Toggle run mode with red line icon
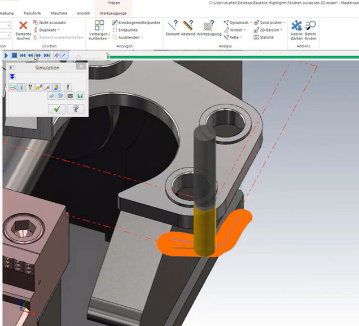Image resolution: width=359 pixels, height=326 pixels. click(x=64, y=55)
